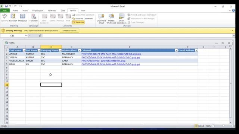239x134 pixels.
Task: Select cell containing MANDAIDIH
Action: tap(71, 54)
